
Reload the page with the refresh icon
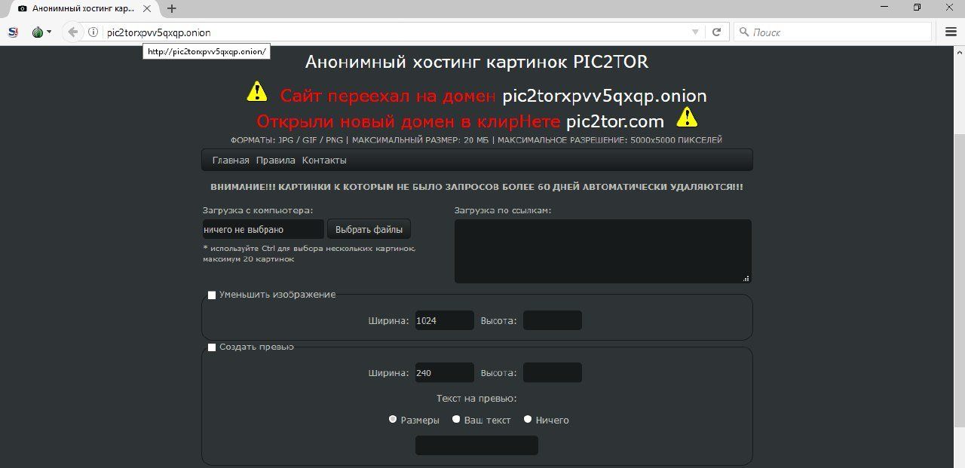[x=716, y=32]
